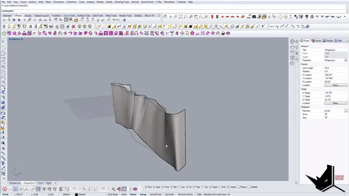Enable the Project osnap checkbox
This screenshot has width=349, height=196.
(x=238, y=187)
